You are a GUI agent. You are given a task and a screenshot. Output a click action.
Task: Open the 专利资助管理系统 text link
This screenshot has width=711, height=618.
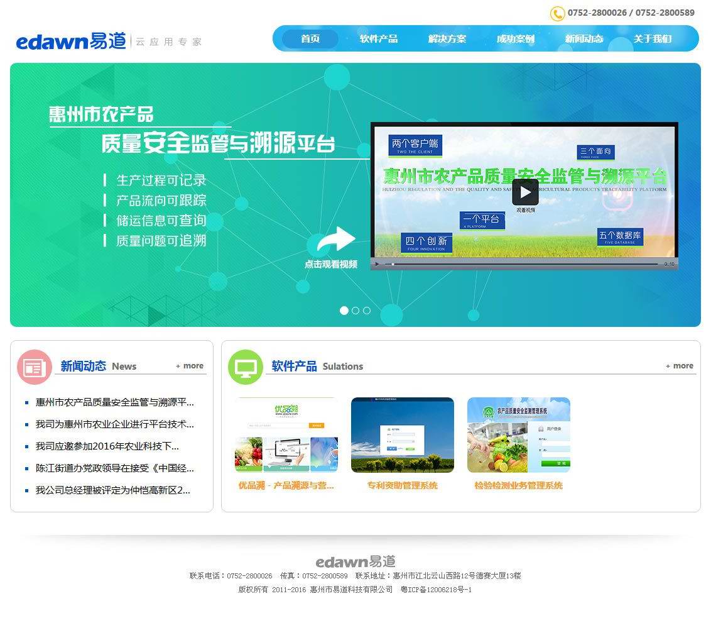coord(402,485)
